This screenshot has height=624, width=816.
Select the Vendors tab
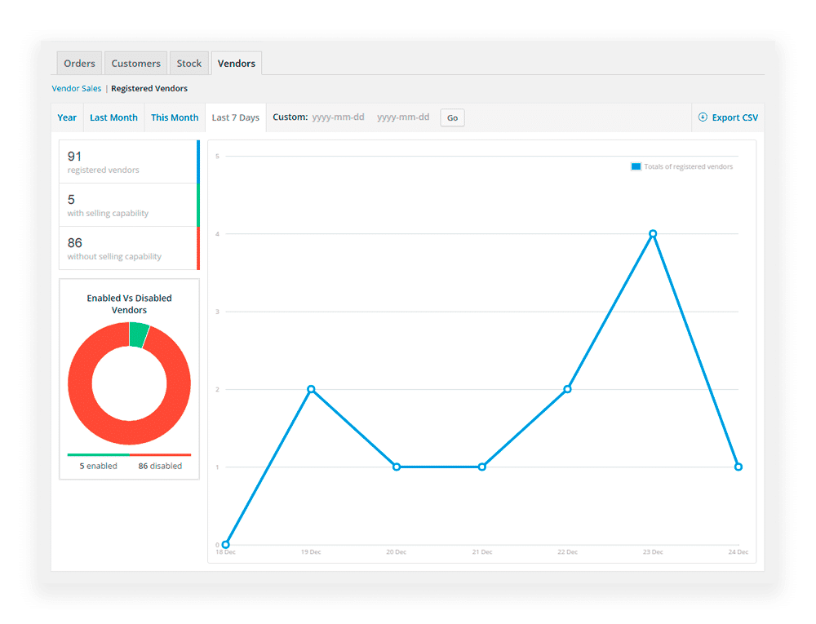point(237,64)
